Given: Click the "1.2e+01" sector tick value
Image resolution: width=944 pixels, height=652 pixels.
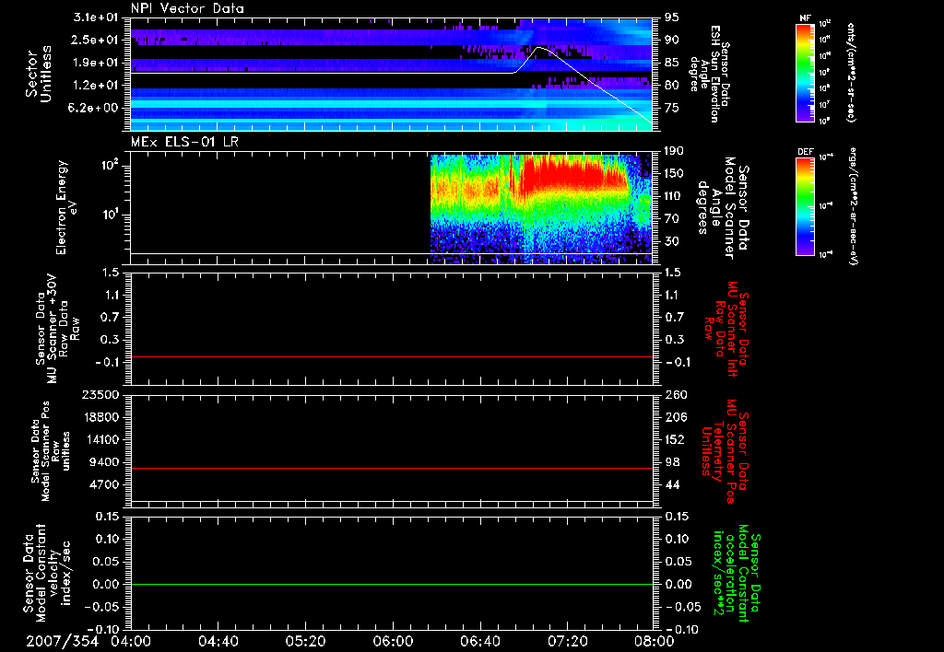Looking at the screenshot, I should point(96,86).
